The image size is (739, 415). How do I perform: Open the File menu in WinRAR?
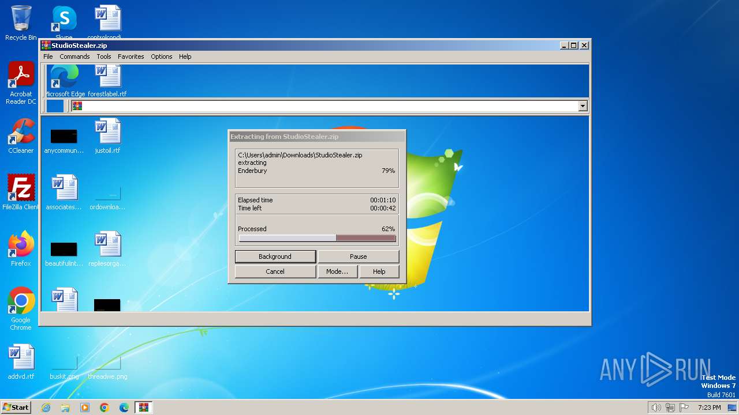point(48,56)
